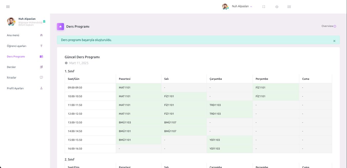This screenshot has width=347, height=168.
Task: Click the Overview info icon
Action: tap(335, 26)
